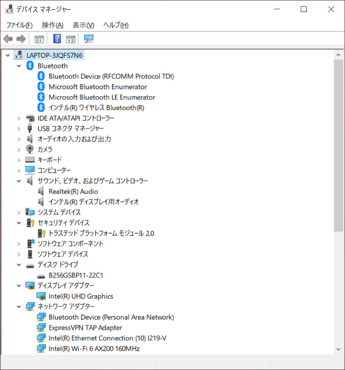Expand the キーボード category
This screenshot has height=370, width=345.
(19, 160)
